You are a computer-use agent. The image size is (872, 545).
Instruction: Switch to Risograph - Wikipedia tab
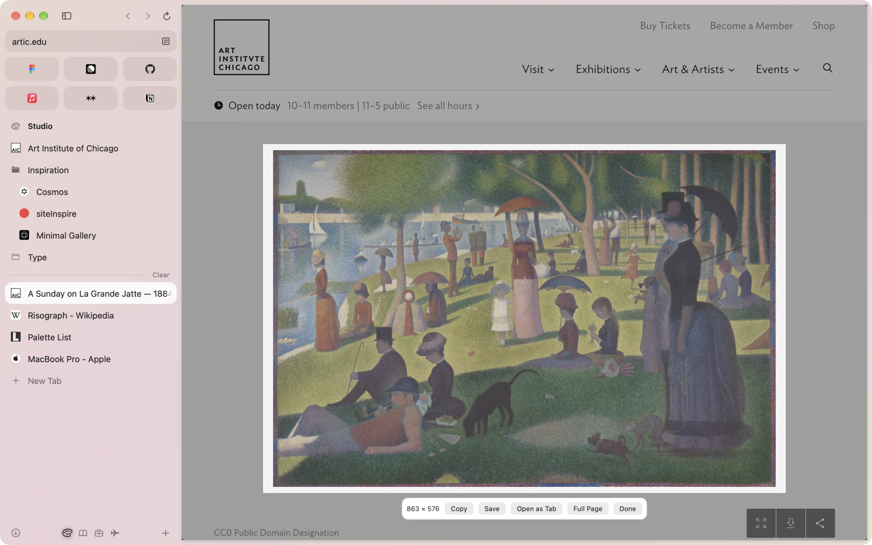coord(90,315)
